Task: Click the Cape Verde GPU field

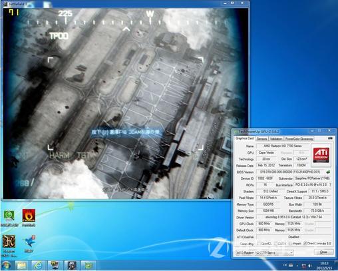Action: coord(266,152)
